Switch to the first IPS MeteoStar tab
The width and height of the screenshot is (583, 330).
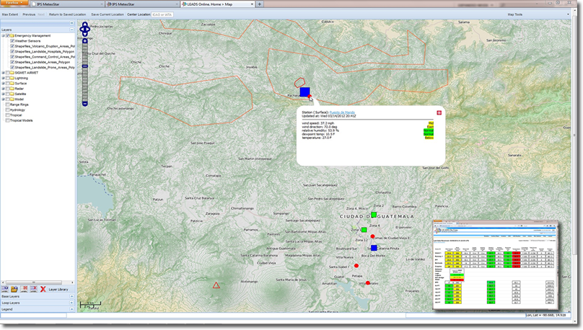(x=66, y=4)
